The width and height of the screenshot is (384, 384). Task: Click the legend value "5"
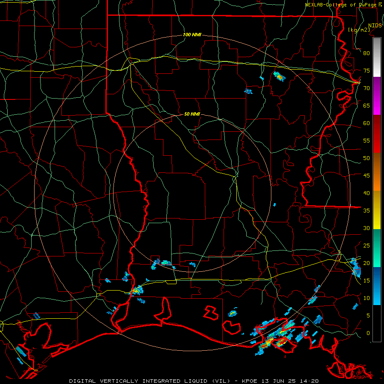tap(368, 316)
